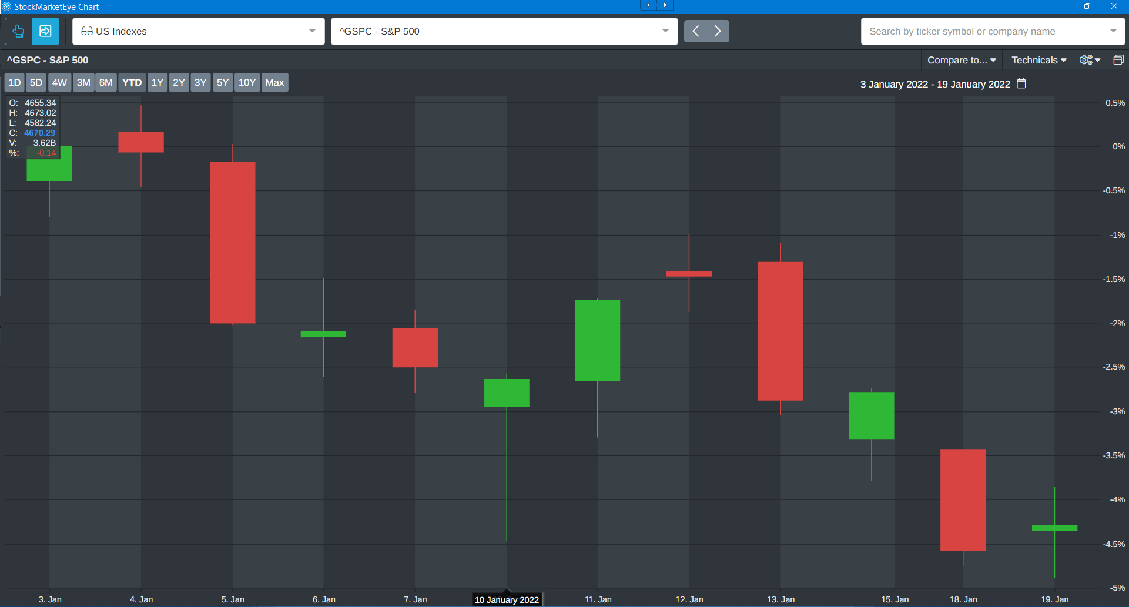1129x607 pixels.
Task: Click the 10 January 2022 date marker
Action: 507,599
